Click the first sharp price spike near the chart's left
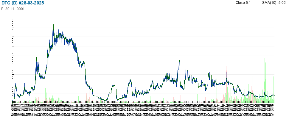The width and height of the screenshot is (289, 119). [36, 50]
